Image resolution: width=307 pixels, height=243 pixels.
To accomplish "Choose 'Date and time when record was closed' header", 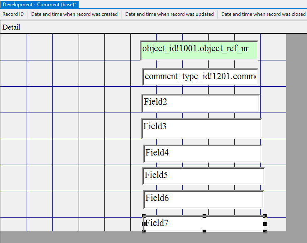I will click(263, 14).
